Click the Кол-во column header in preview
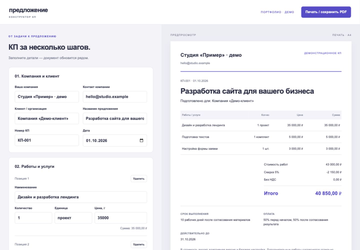The image size is (360, 250). [x=265, y=115]
